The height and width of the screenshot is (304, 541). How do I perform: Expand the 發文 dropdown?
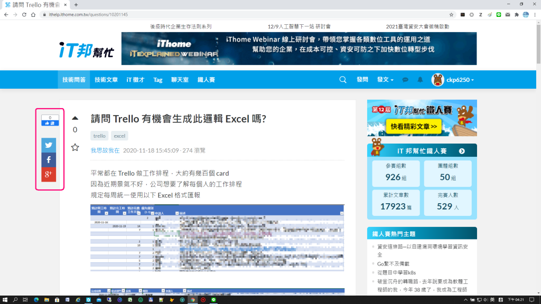385,80
